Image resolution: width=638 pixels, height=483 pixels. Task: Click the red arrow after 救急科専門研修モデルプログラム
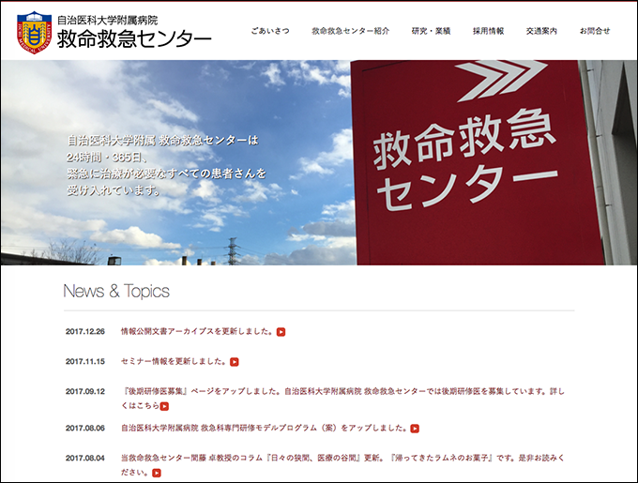[x=415, y=429]
